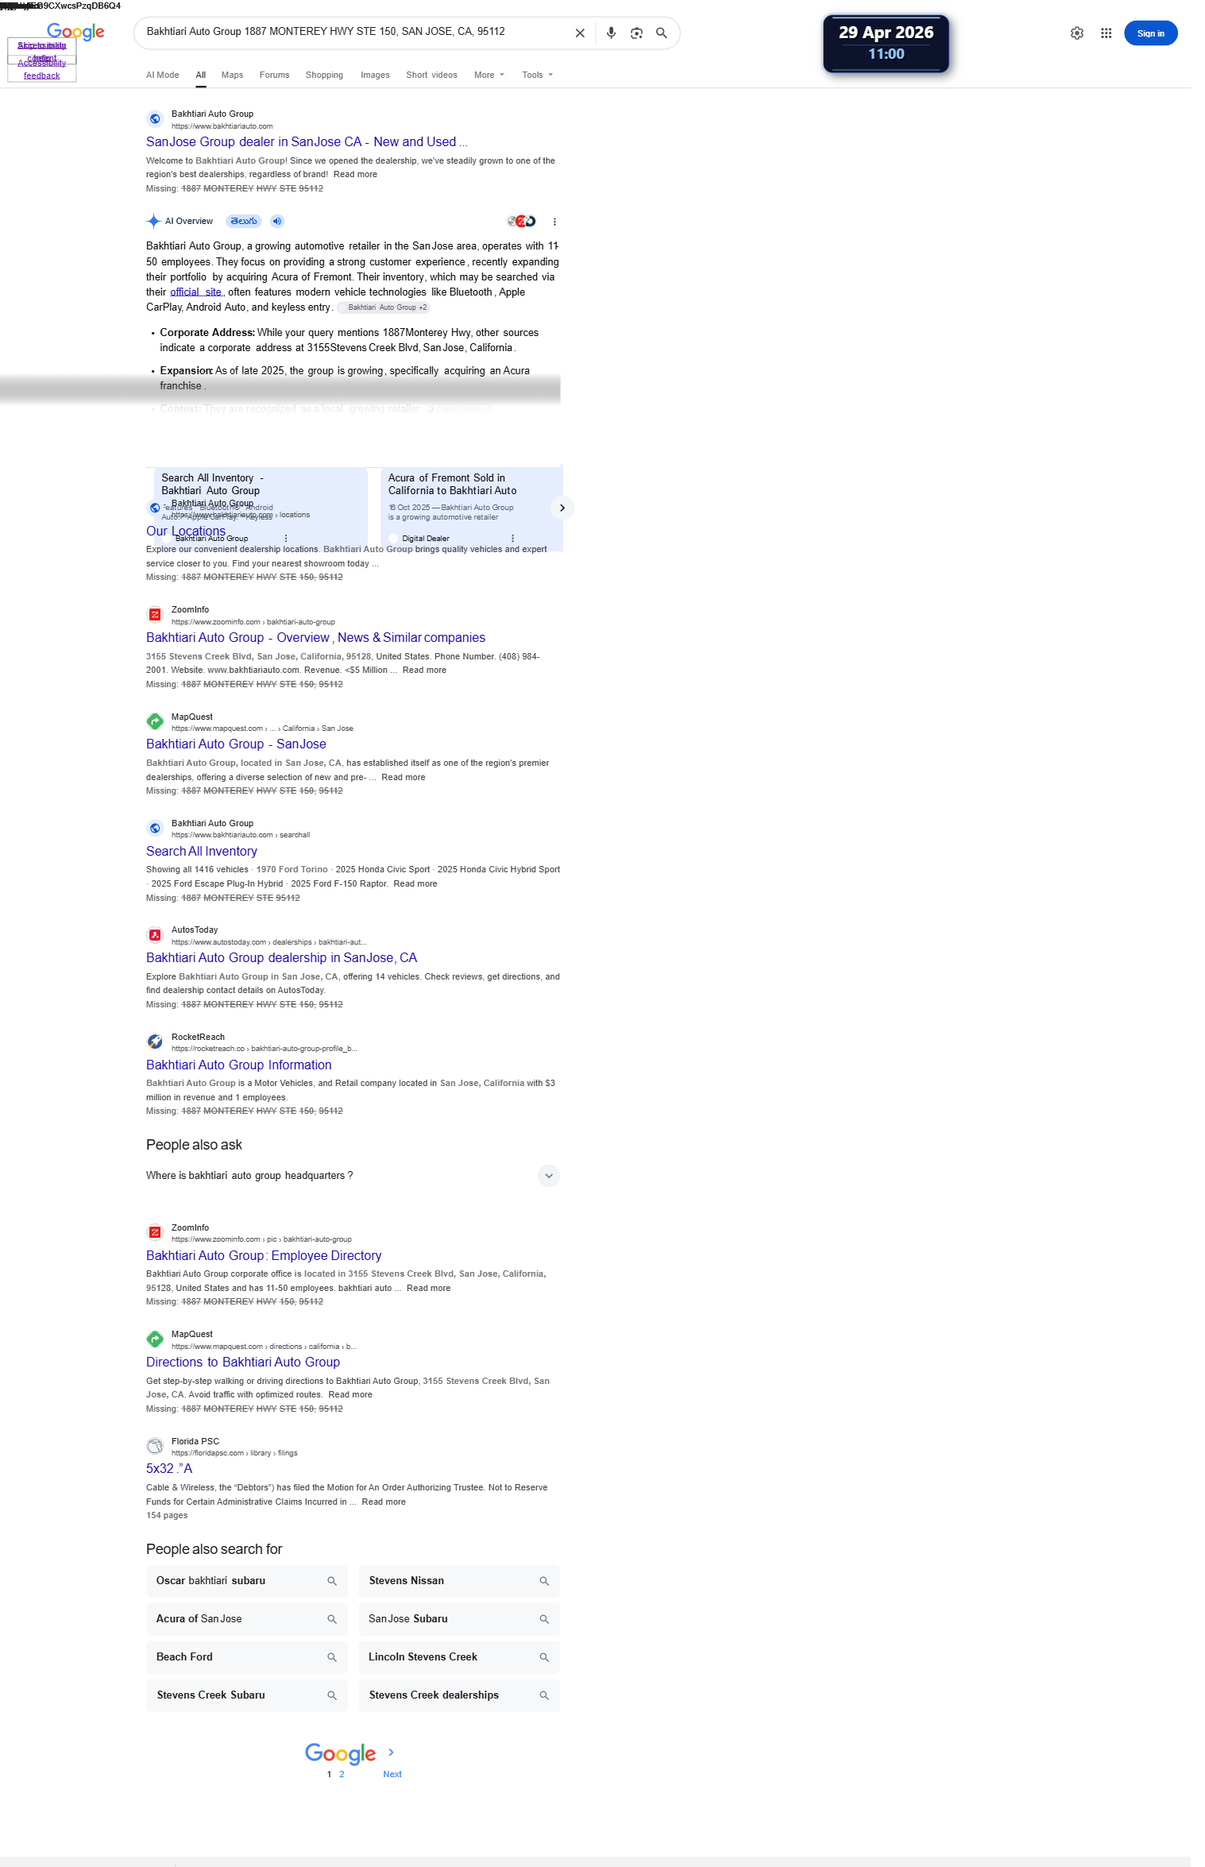Advance source cards with right arrow

coord(562,508)
